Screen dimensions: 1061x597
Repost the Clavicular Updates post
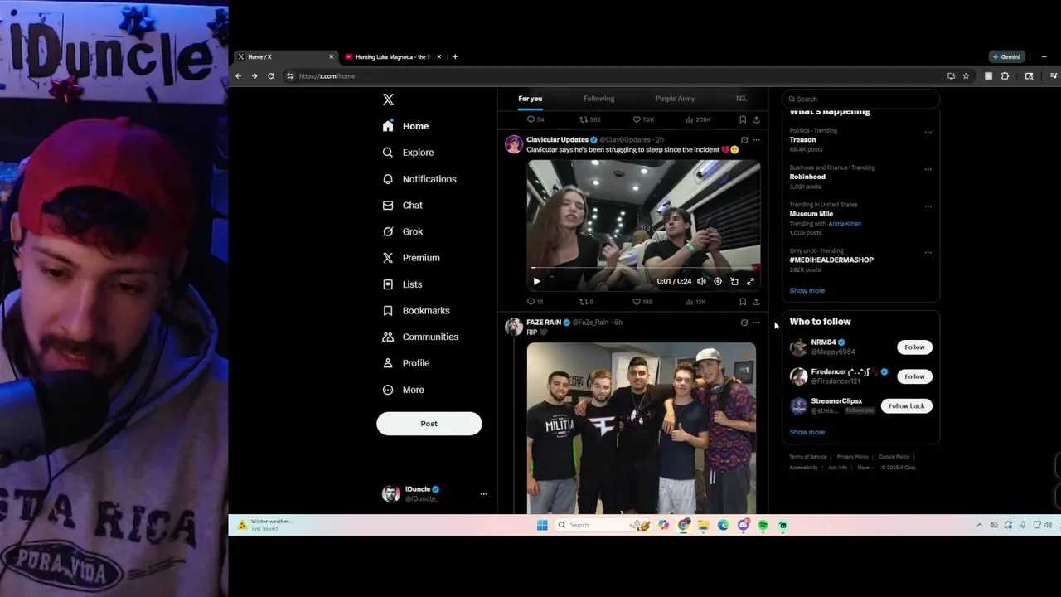587,302
